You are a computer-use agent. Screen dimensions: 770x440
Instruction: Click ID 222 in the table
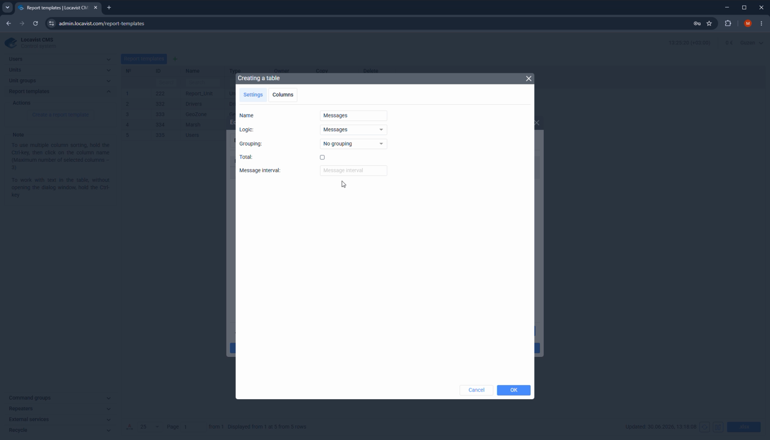(x=160, y=93)
